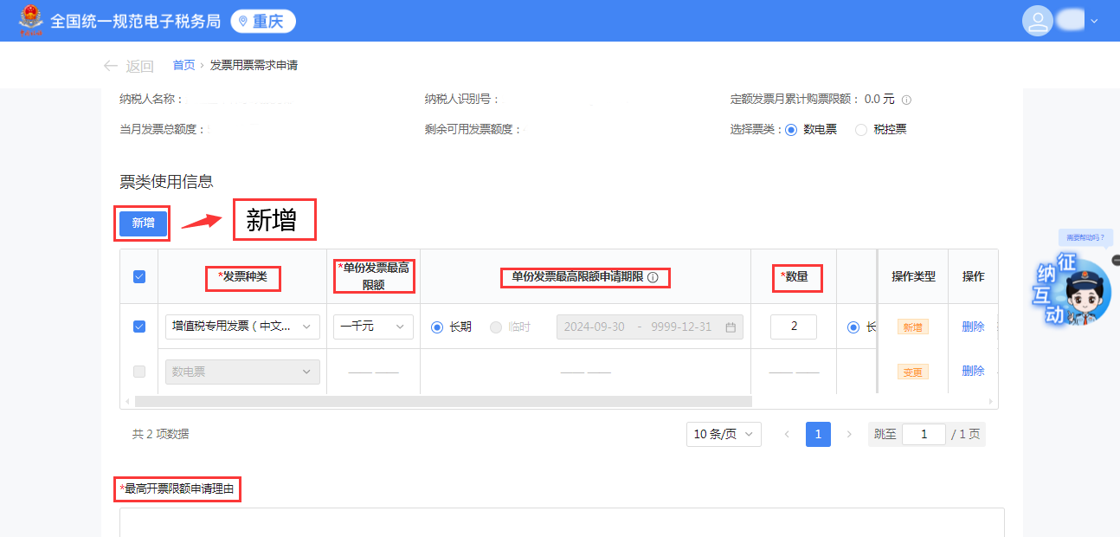Select the 长期 radio in application period
Viewport: 1120px width, 537px height.
pos(437,327)
